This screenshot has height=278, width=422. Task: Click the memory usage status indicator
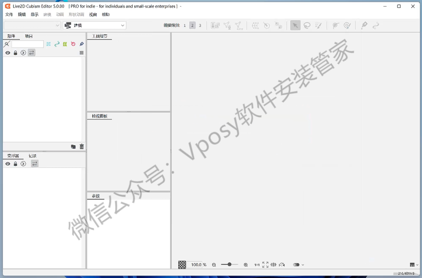pos(406,273)
